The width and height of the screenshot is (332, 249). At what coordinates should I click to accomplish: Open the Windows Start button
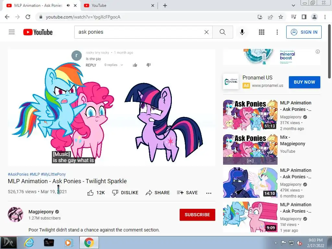coord(8,243)
